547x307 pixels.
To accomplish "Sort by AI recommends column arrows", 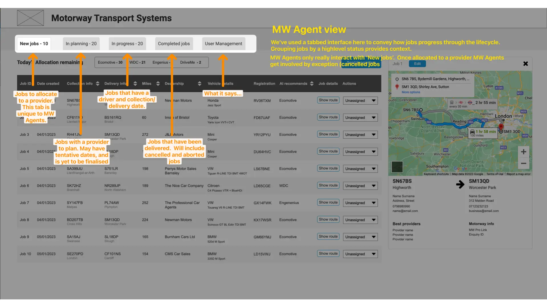I will point(312,84).
